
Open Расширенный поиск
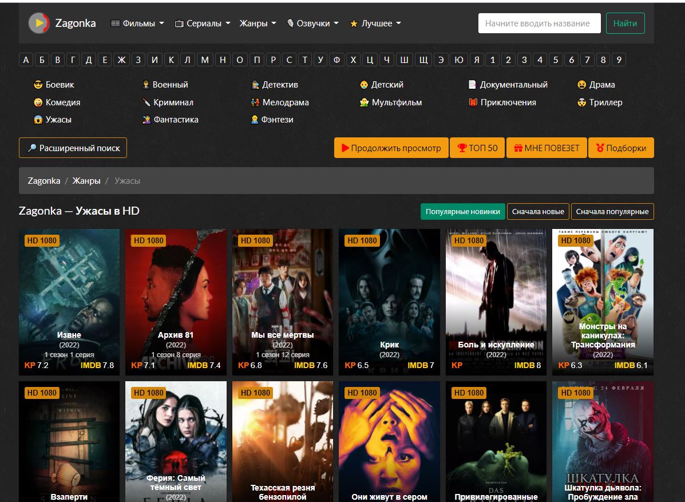click(73, 148)
